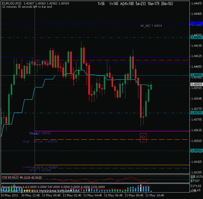This screenshot has height=199, width=203.
Task: Click the ADR=180 readout
Action: (127, 4)
